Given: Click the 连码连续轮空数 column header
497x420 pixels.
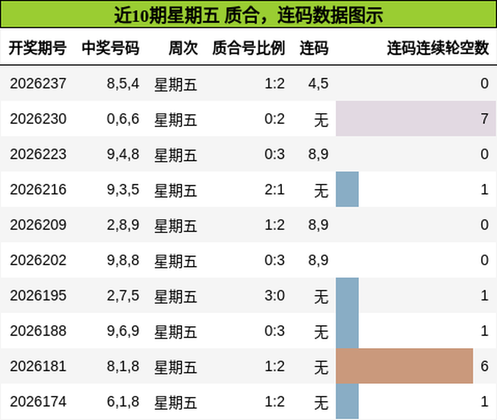Looking at the screenshot, I should tap(438, 48).
